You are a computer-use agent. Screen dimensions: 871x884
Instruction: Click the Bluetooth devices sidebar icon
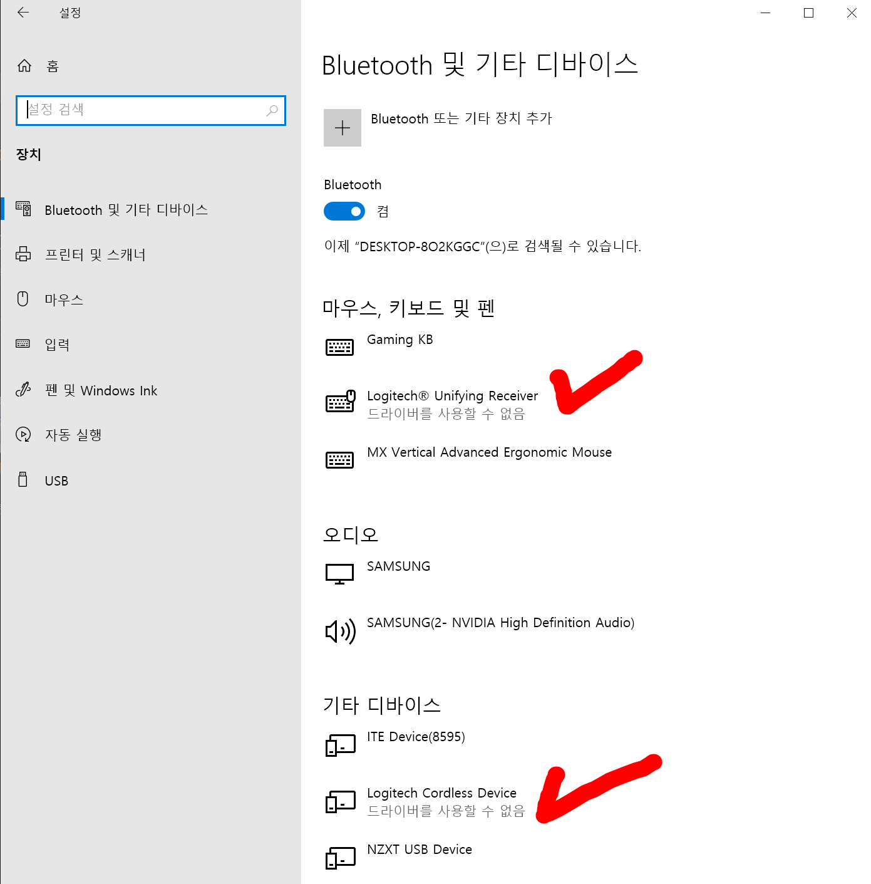23,209
